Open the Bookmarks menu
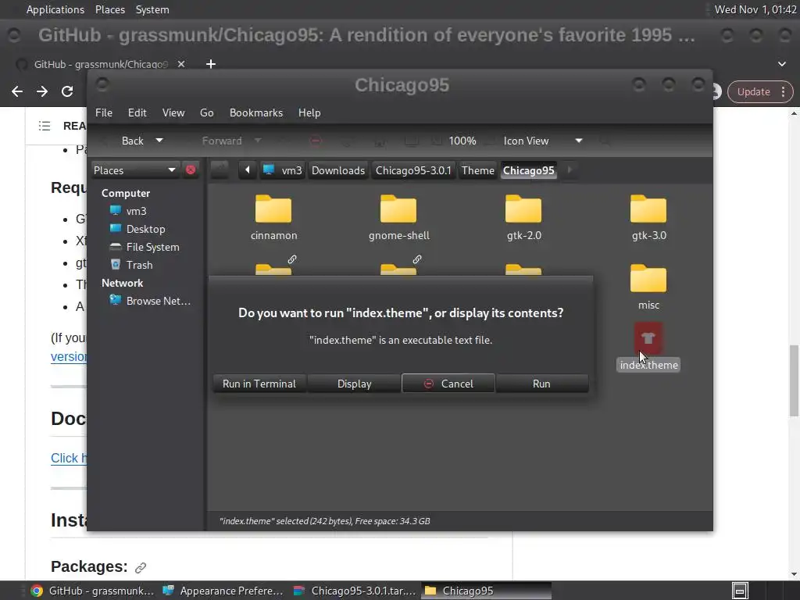The image size is (800, 600). tap(256, 112)
